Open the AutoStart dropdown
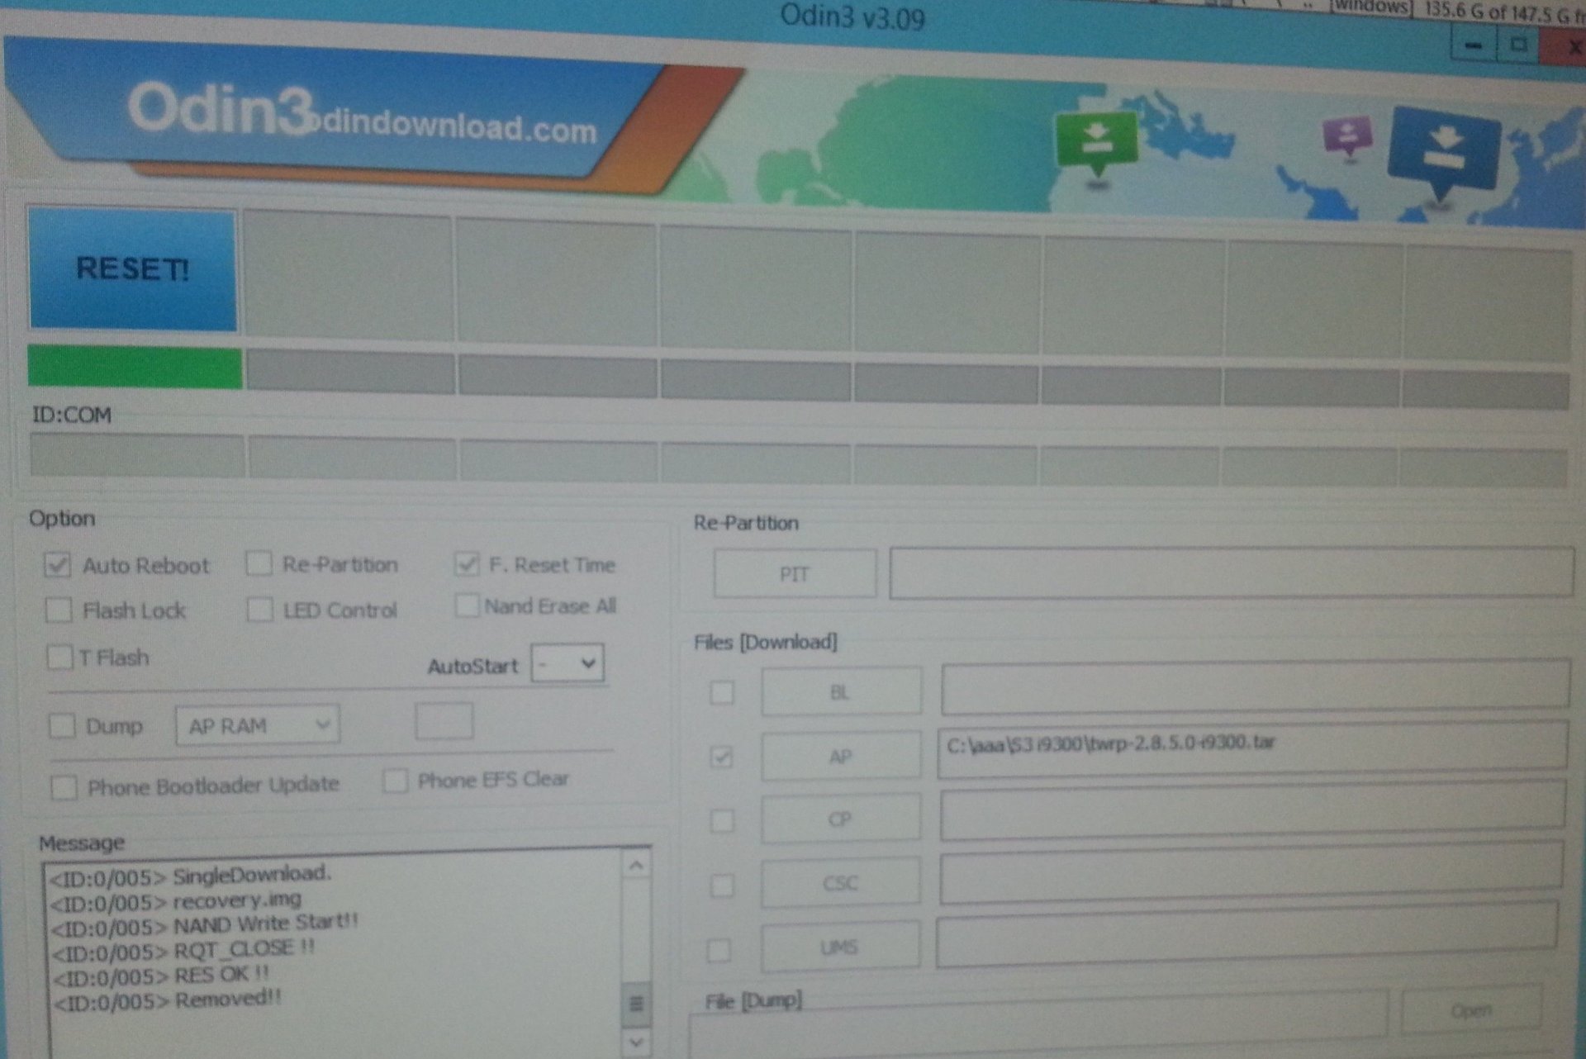1586x1059 pixels. [x=567, y=663]
